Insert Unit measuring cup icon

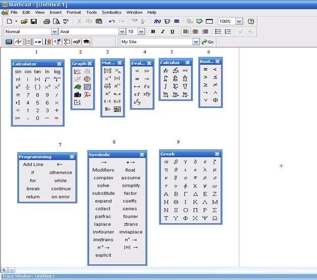[167, 21]
